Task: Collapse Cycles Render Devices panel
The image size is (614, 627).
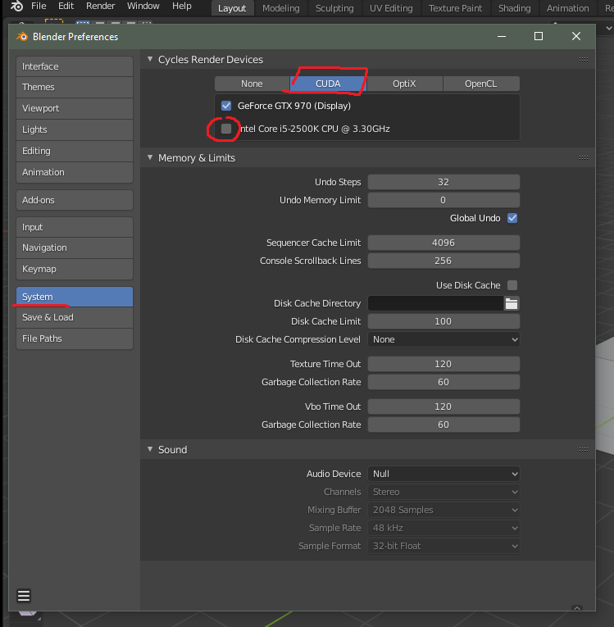Action: pos(150,59)
